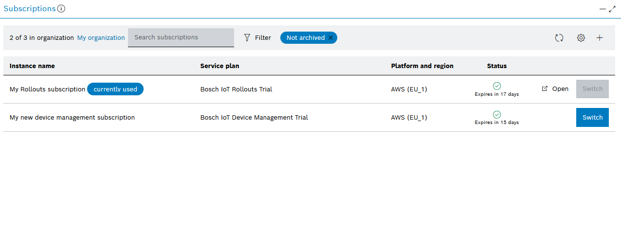The image size is (621, 248).
Task: Click status check icon for Rollouts subscription
Action: (497, 86)
